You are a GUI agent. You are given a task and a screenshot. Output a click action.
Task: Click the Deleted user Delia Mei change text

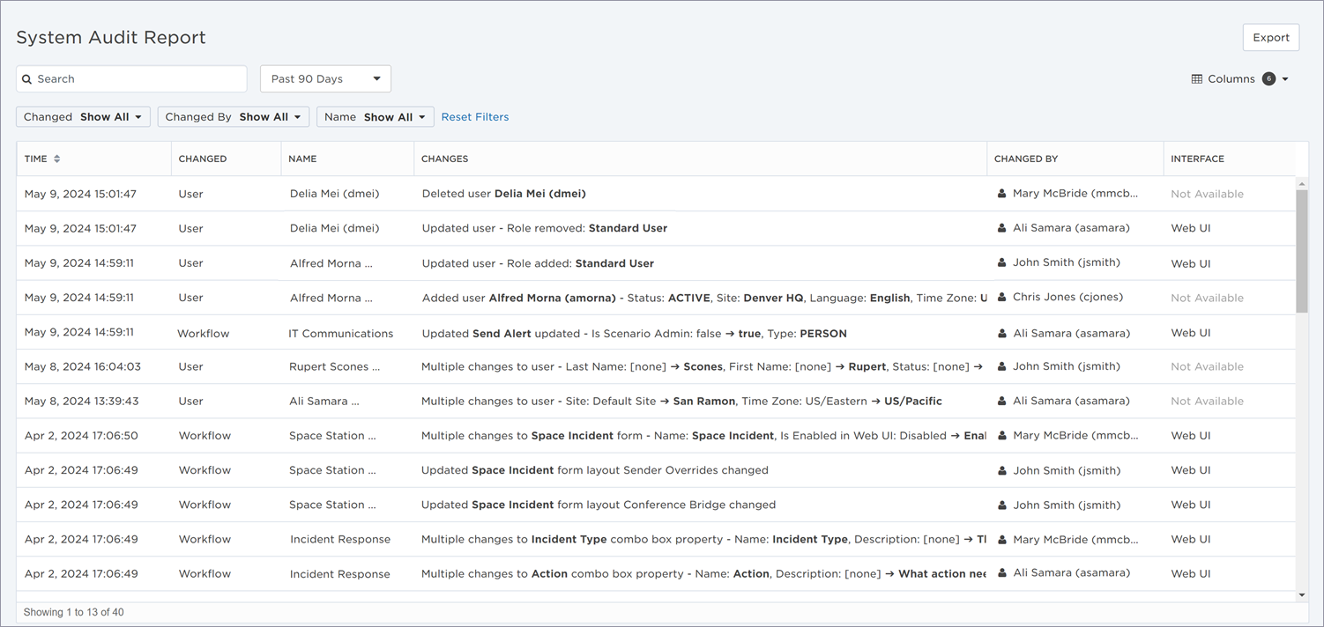pos(504,194)
